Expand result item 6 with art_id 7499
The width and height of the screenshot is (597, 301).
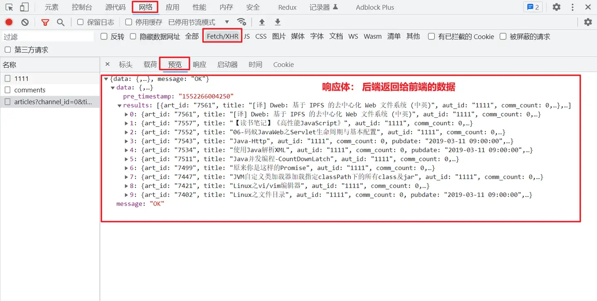pos(126,168)
